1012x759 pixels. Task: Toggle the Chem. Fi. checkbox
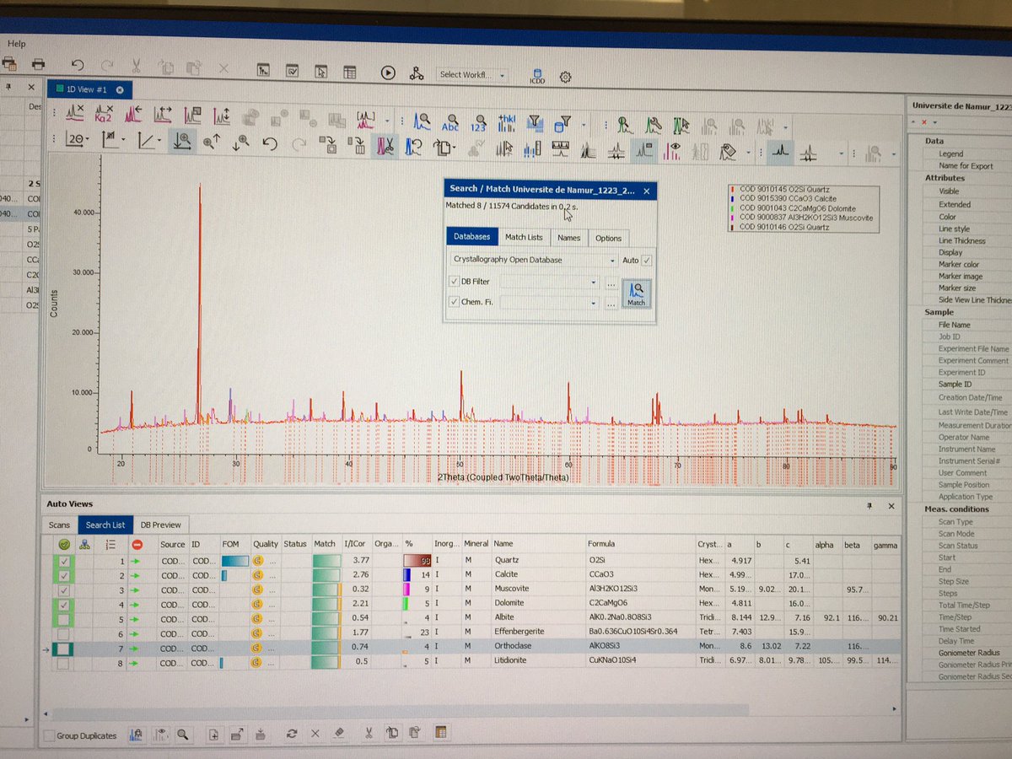pos(455,301)
